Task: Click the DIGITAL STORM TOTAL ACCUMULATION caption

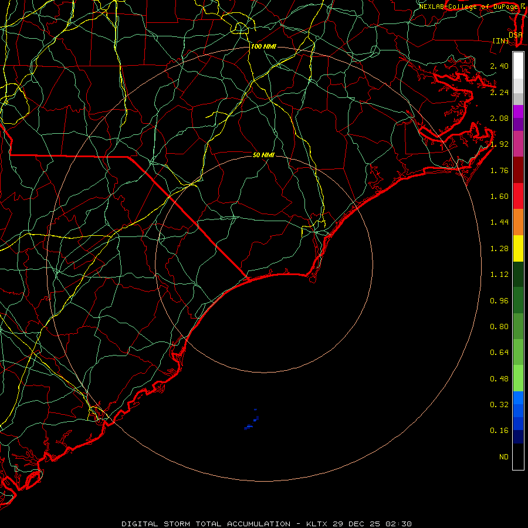Action: (x=206, y=524)
